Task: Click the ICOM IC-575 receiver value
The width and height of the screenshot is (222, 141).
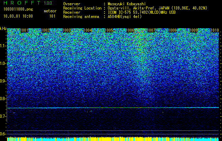Action: (142, 12)
